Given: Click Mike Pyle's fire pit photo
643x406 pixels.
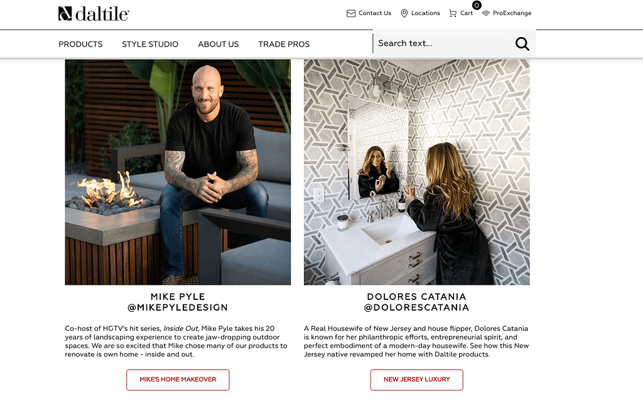Looking at the screenshot, I should click(x=178, y=172).
